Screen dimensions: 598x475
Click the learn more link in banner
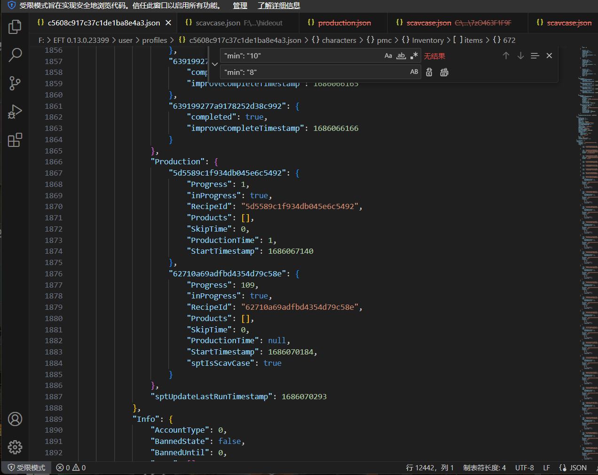(x=279, y=6)
